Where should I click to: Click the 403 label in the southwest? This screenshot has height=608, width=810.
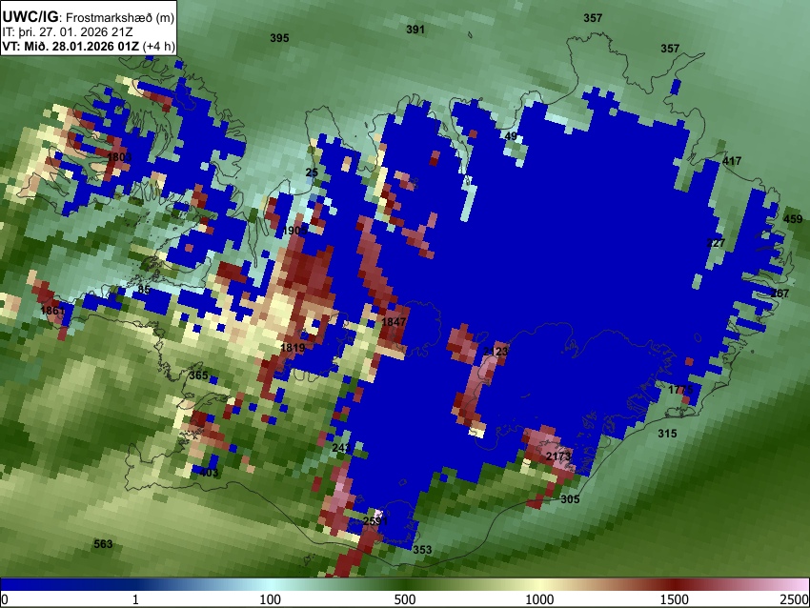coord(209,473)
